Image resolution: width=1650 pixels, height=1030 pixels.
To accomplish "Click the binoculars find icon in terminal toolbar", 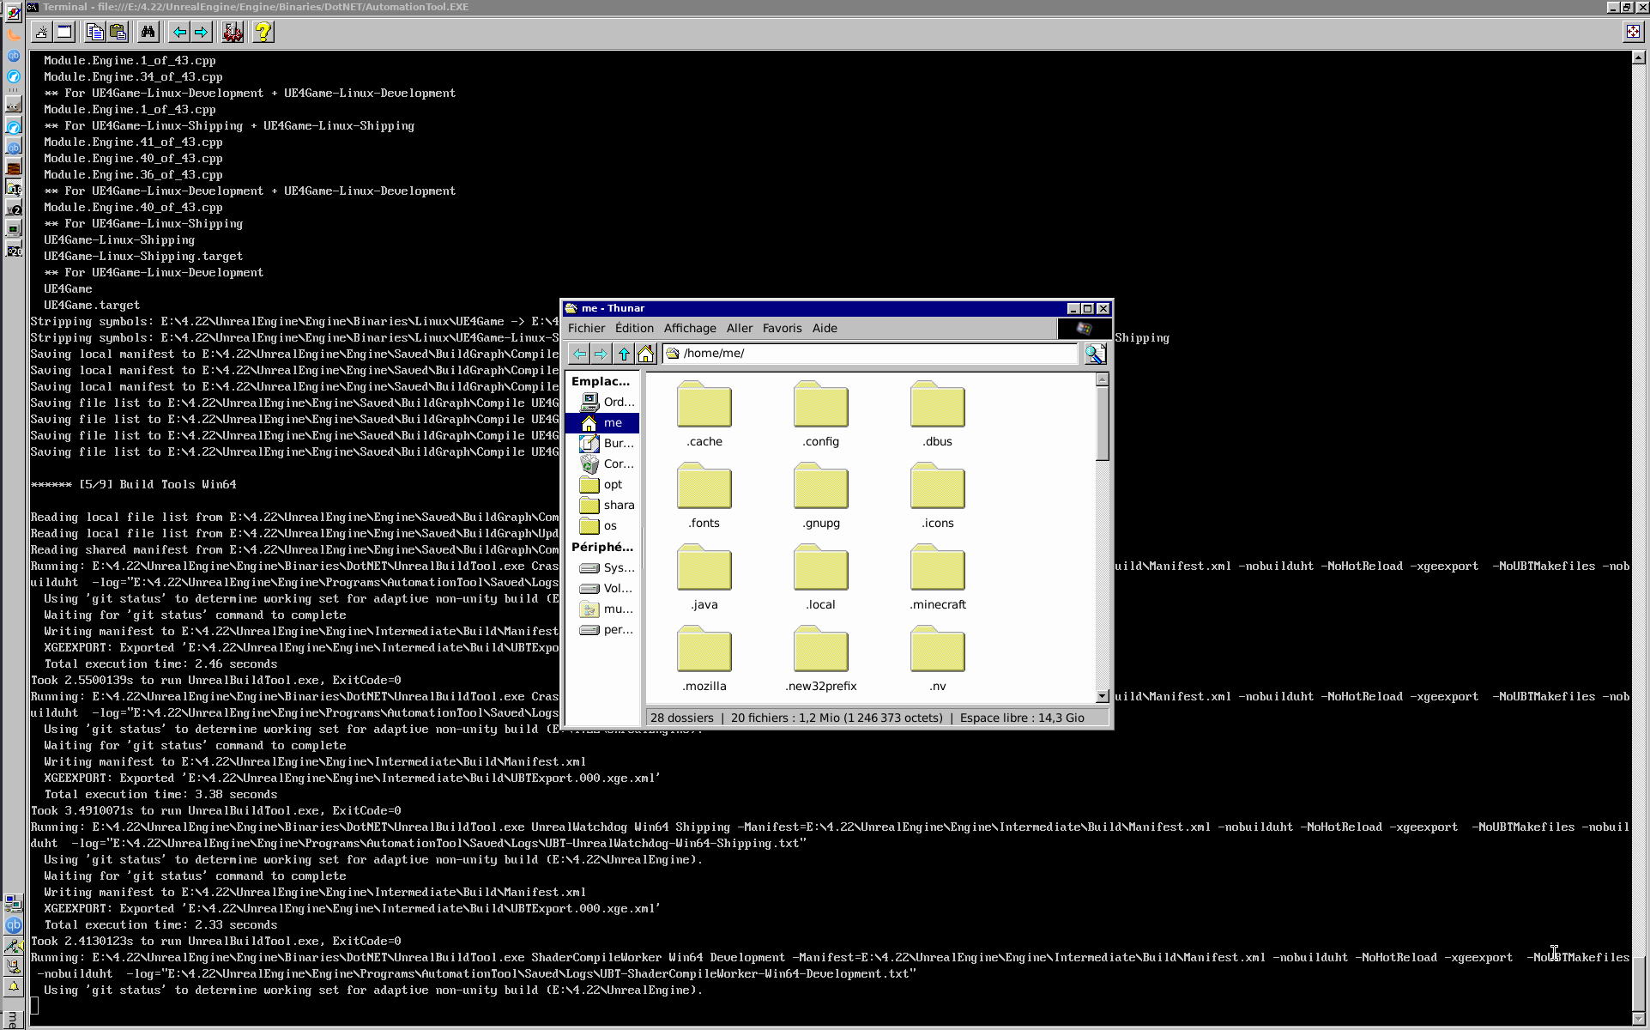I will (148, 33).
